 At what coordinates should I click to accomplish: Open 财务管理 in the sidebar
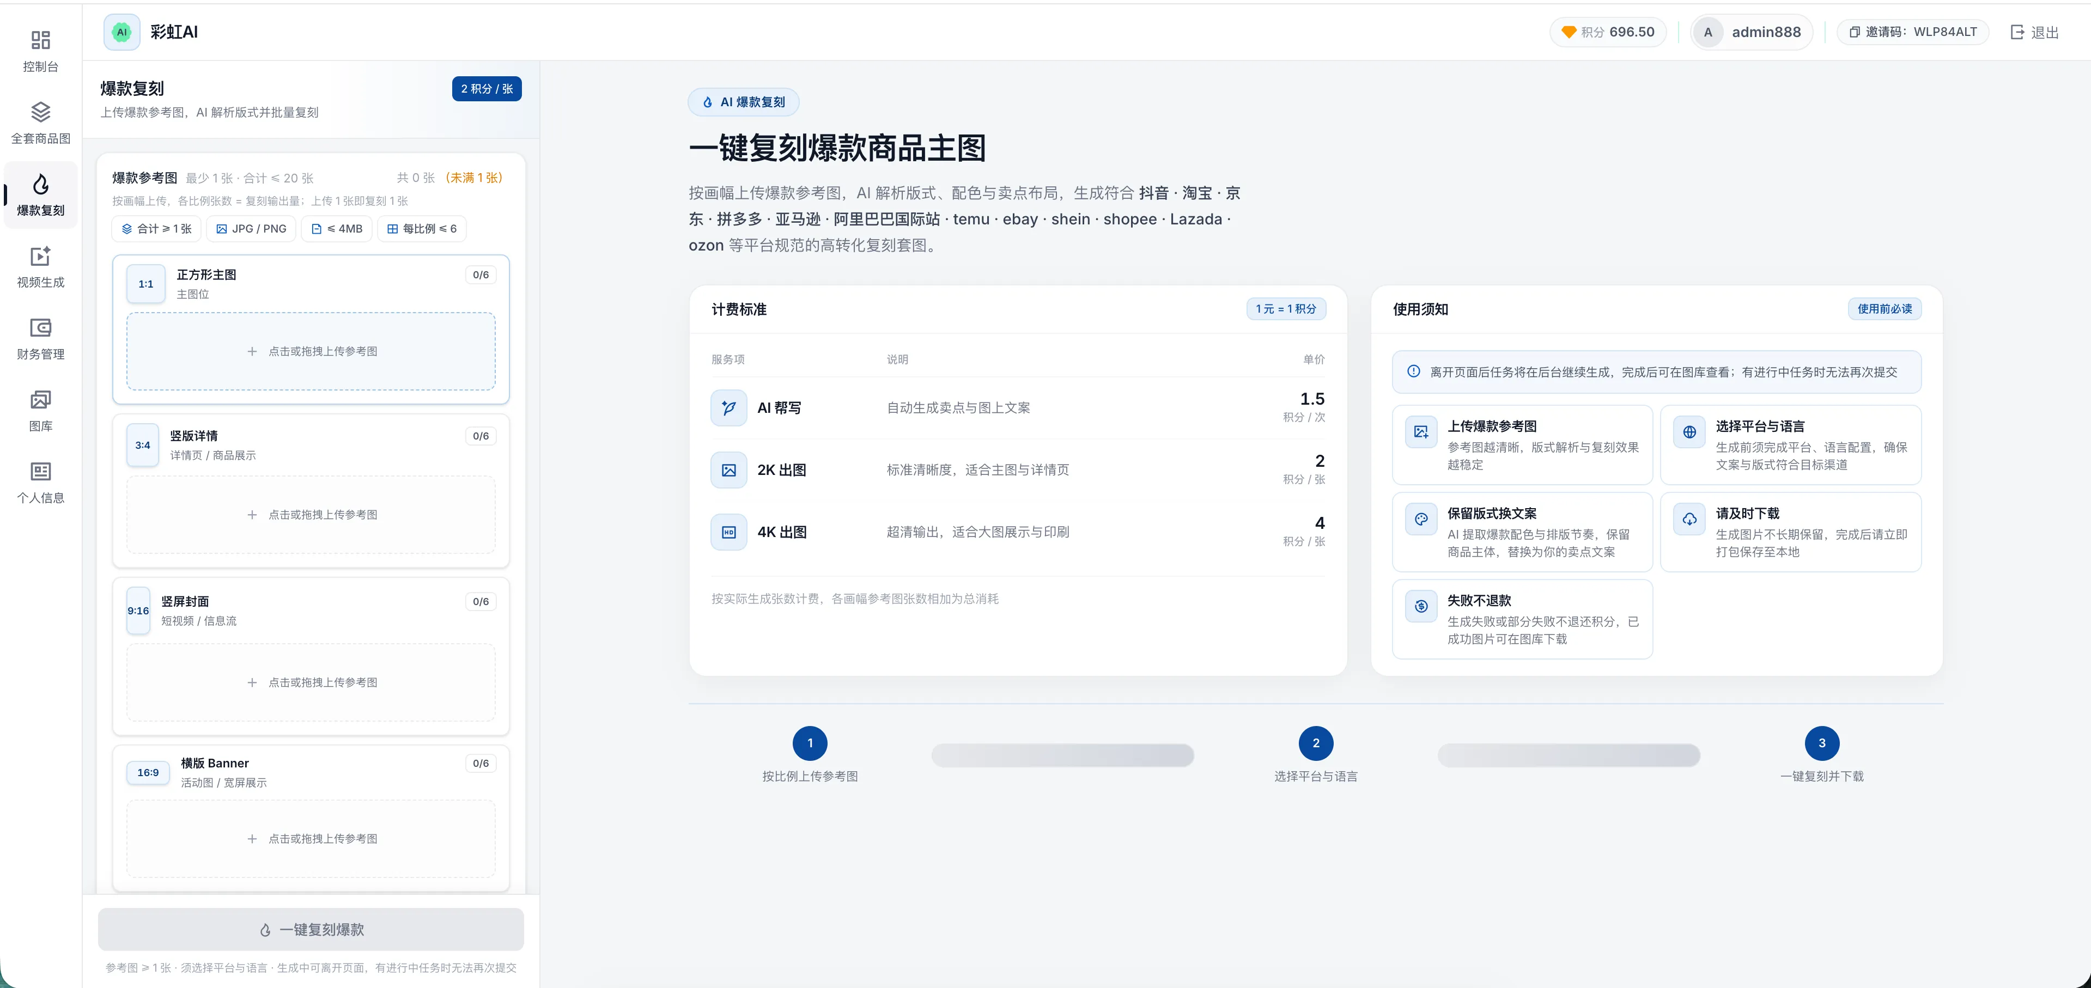(40, 339)
